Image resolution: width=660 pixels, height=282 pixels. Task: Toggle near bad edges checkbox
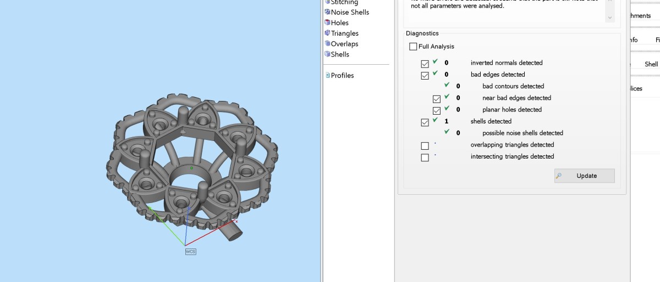tap(437, 99)
